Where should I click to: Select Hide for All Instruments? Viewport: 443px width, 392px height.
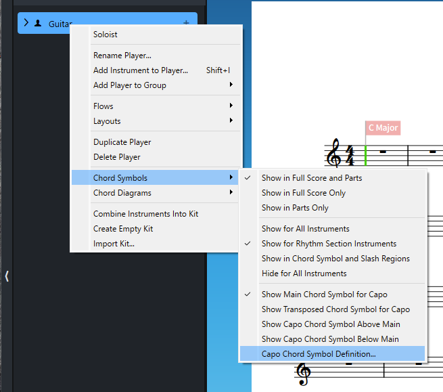(332, 274)
